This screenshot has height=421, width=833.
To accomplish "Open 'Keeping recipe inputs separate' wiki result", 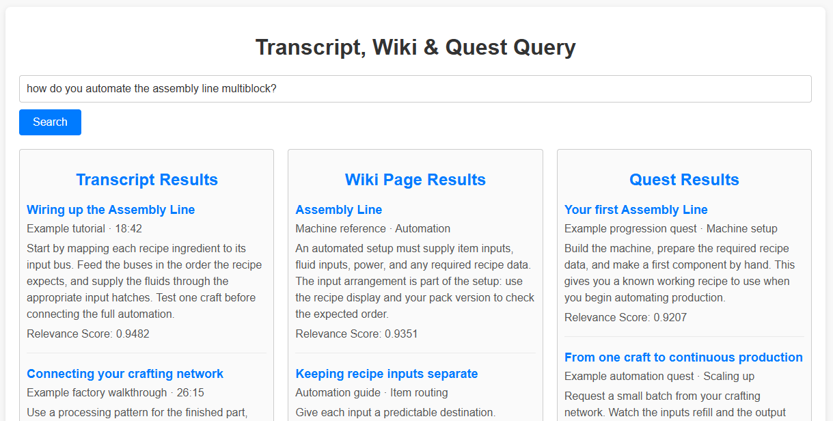I will tap(387, 374).
